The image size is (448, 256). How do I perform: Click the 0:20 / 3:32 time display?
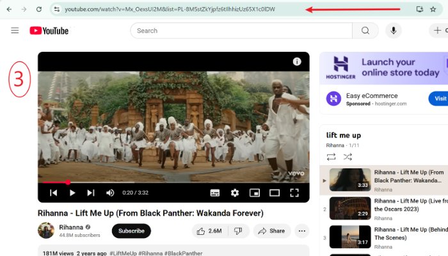coord(136,193)
